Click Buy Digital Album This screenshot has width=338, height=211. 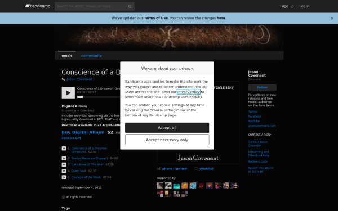[83, 132]
